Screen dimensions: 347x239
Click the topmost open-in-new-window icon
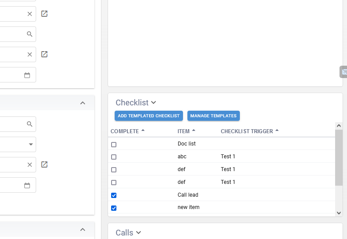pos(44,14)
